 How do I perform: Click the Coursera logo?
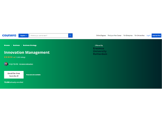coord(9,35)
